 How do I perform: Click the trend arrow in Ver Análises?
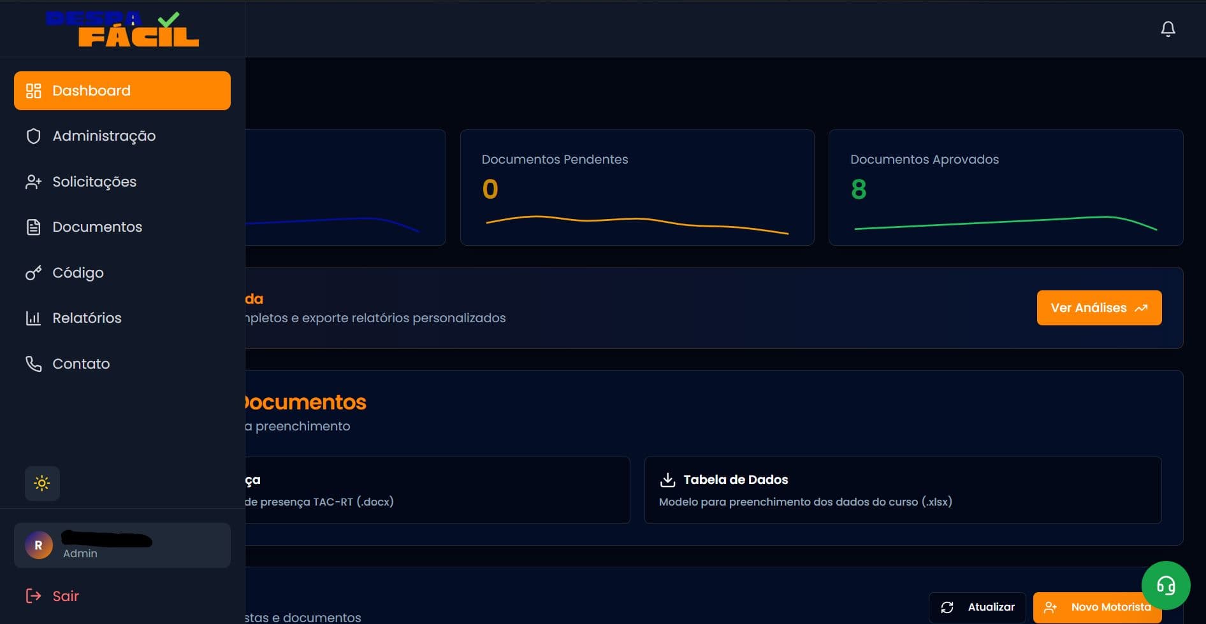tap(1141, 308)
